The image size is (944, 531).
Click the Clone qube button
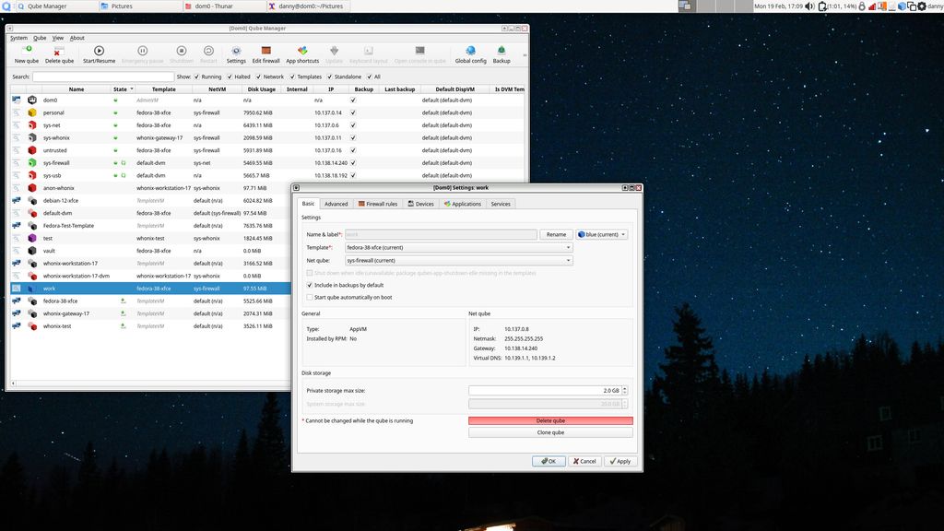click(549, 431)
